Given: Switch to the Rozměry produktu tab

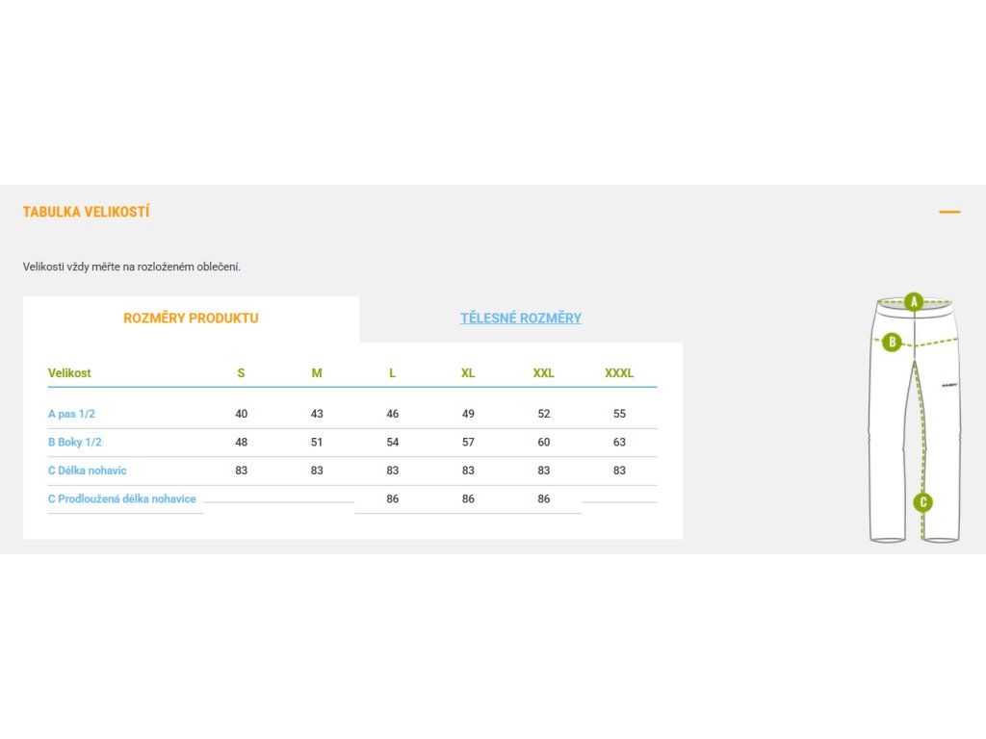Looking at the screenshot, I should (192, 318).
